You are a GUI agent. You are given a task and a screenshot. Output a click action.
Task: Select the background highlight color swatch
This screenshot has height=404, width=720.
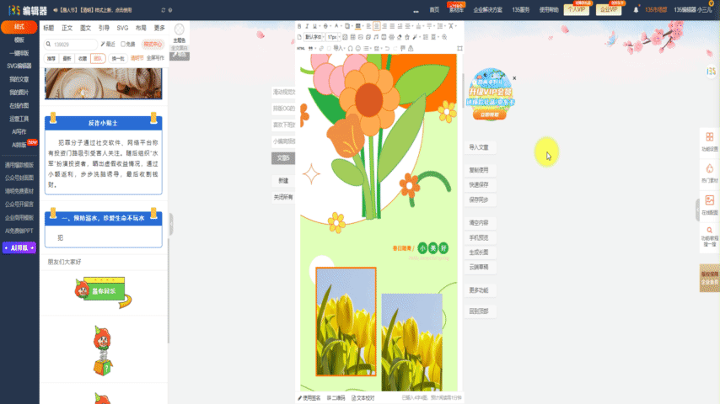pyautogui.click(x=357, y=26)
